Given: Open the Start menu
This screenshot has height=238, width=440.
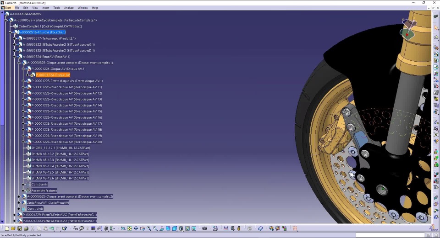Looking at the screenshot, I should tap(8, 8).
